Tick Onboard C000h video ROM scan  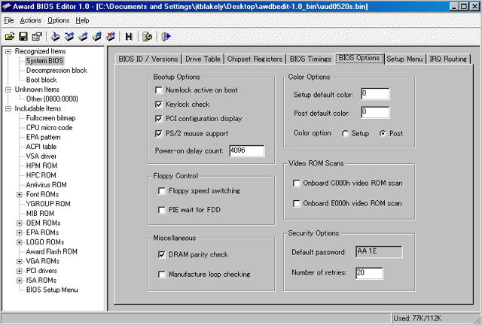[x=297, y=183]
